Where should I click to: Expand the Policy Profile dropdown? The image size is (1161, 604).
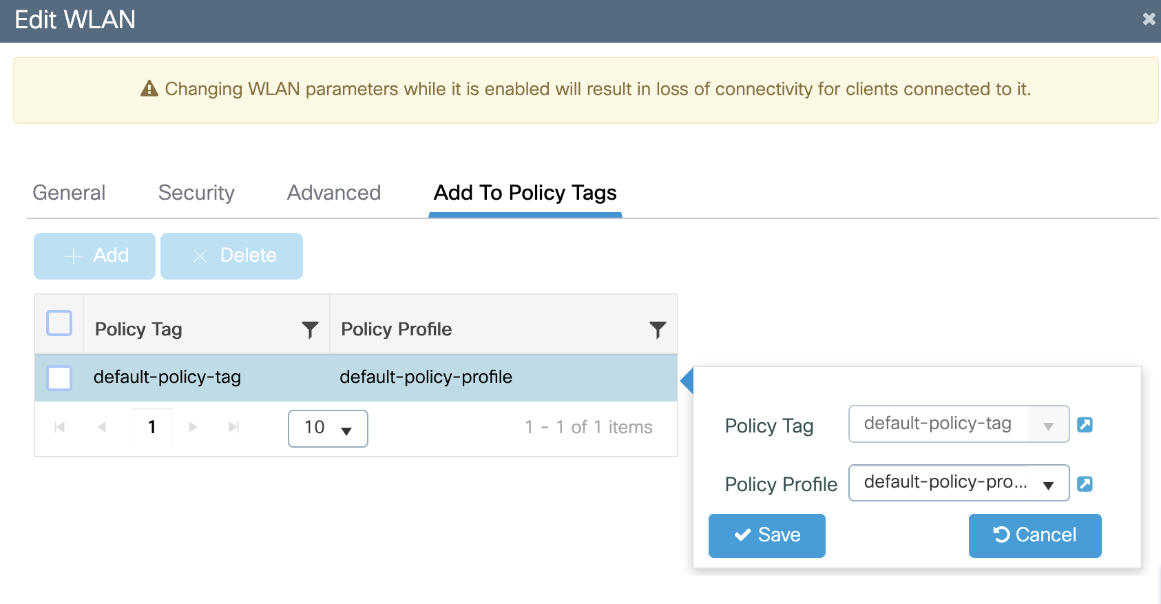click(x=1047, y=485)
